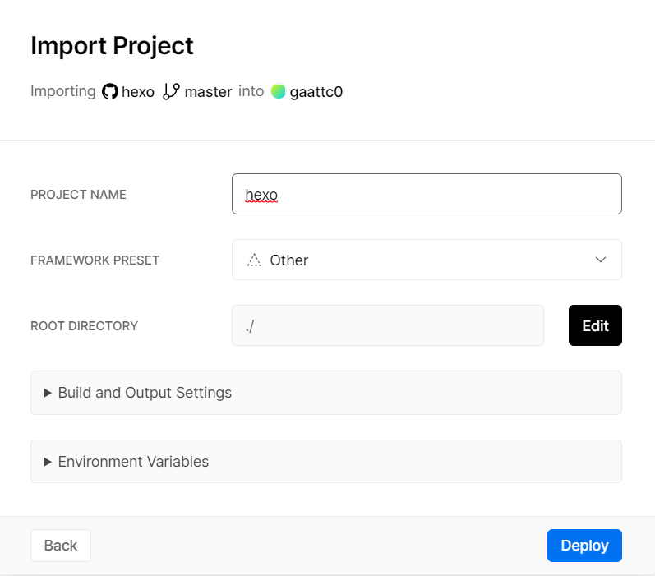Click the hexo repository name in header
The height and width of the screenshot is (576, 655).
tap(138, 92)
